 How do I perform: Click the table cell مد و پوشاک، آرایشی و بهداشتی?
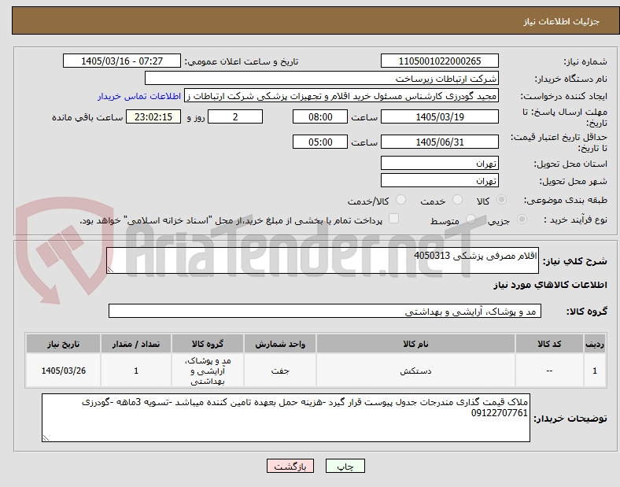pos(208,371)
